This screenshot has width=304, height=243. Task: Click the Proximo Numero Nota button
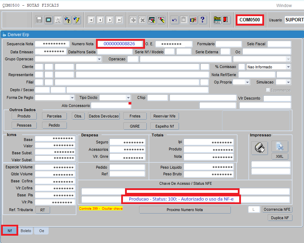[185, 210]
